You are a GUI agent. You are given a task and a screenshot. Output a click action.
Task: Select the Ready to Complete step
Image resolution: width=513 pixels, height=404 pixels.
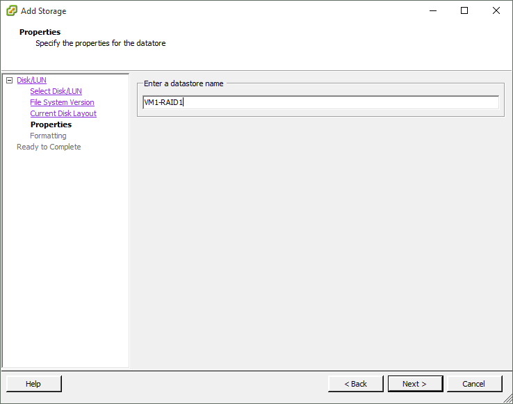pyautogui.click(x=49, y=147)
